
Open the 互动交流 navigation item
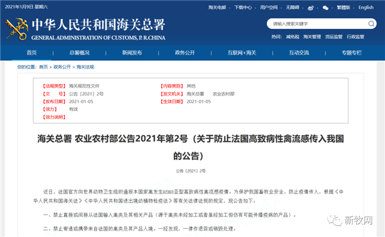299,53
